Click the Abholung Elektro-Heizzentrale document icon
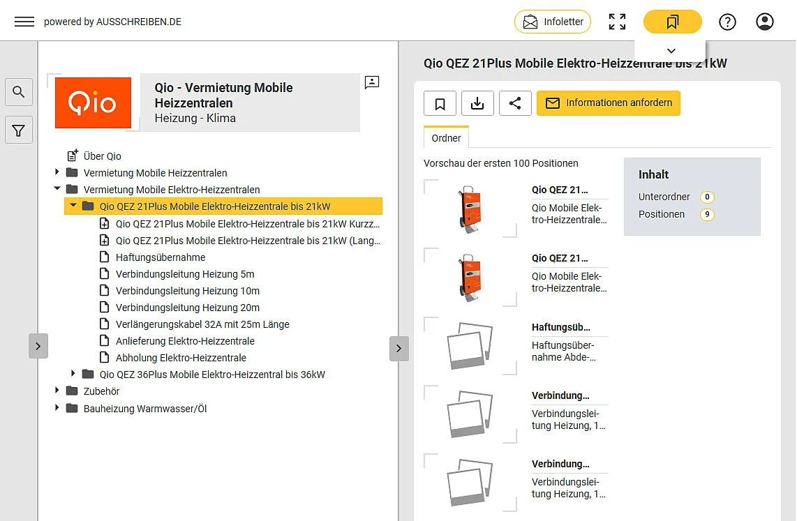Image resolution: width=797 pixels, height=521 pixels. coord(104,357)
